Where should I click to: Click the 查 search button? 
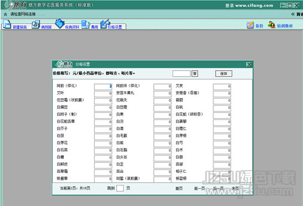pyautogui.click(x=195, y=73)
